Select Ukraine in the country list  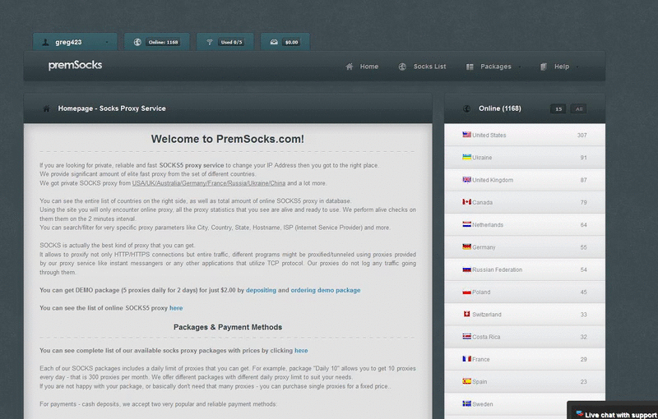click(x=525, y=158)
